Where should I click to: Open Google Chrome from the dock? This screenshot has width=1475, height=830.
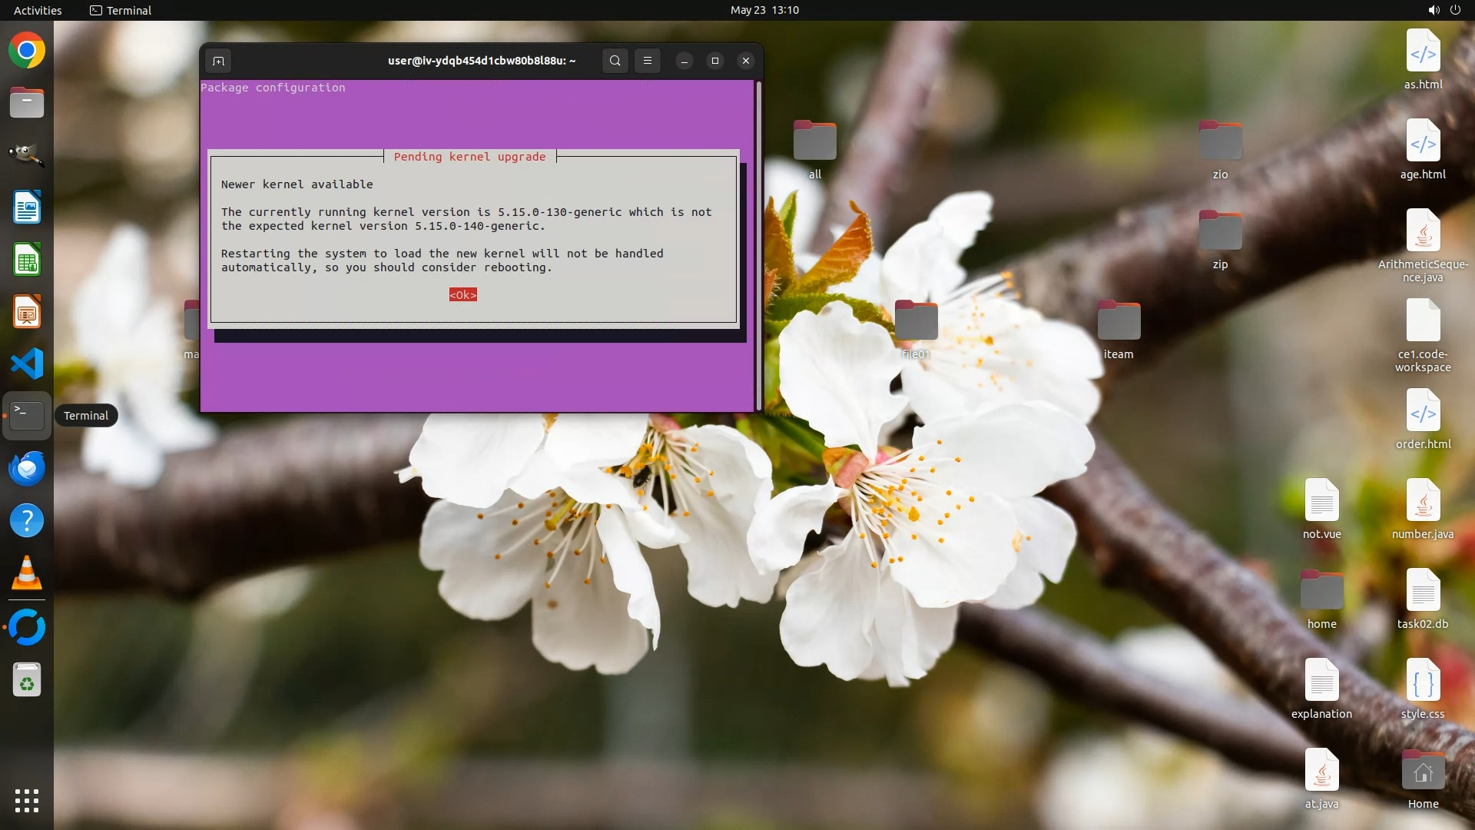(x=27, y=51)
